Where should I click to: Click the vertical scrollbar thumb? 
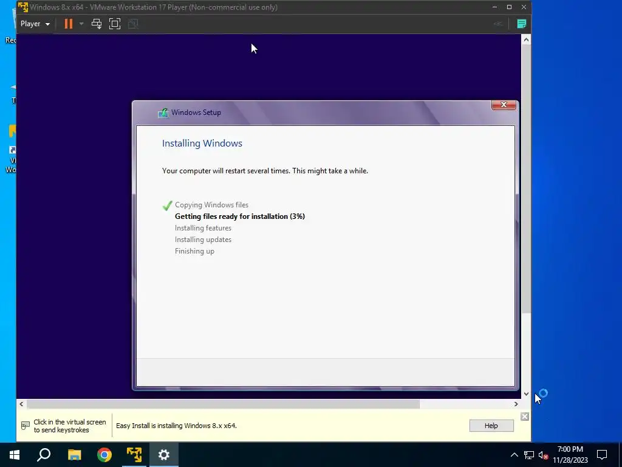pyautogui.click(x=526, y=179)
